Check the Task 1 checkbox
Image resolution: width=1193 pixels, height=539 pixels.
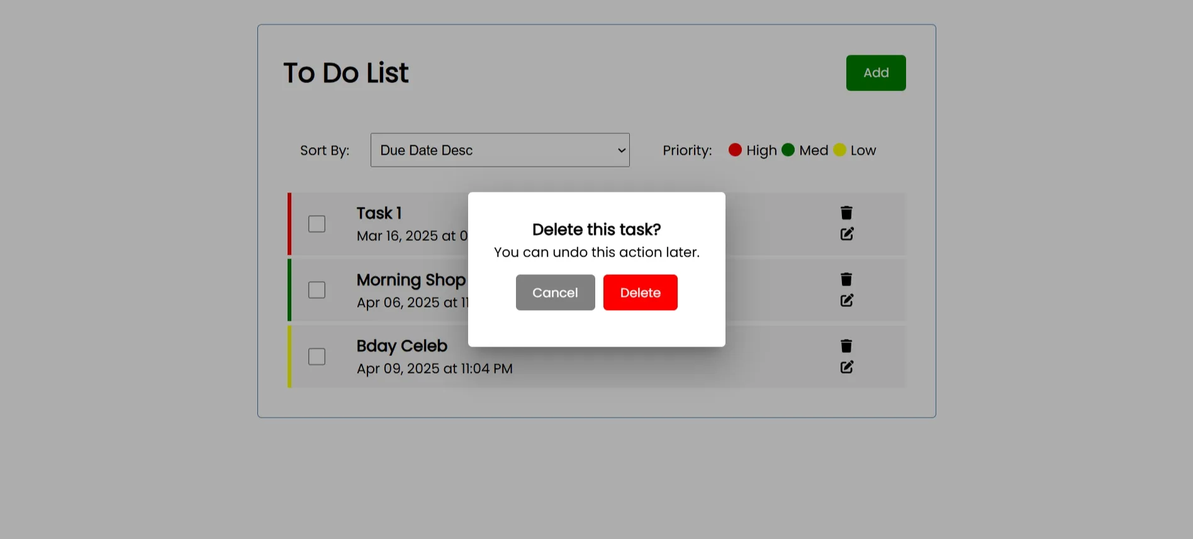click(316, 224)
